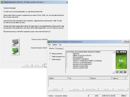The height and width of the screenshot is (97, 130).
Task: Close the Registreerimine wizard window
Action: tap(67, 2)
